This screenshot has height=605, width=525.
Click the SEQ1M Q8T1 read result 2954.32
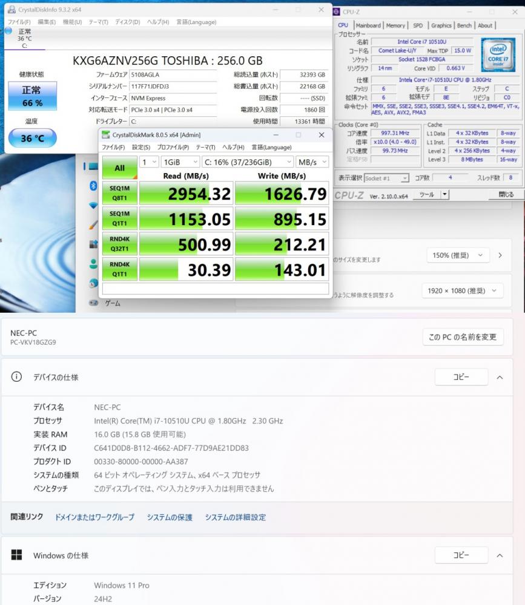tap(187, 194)
